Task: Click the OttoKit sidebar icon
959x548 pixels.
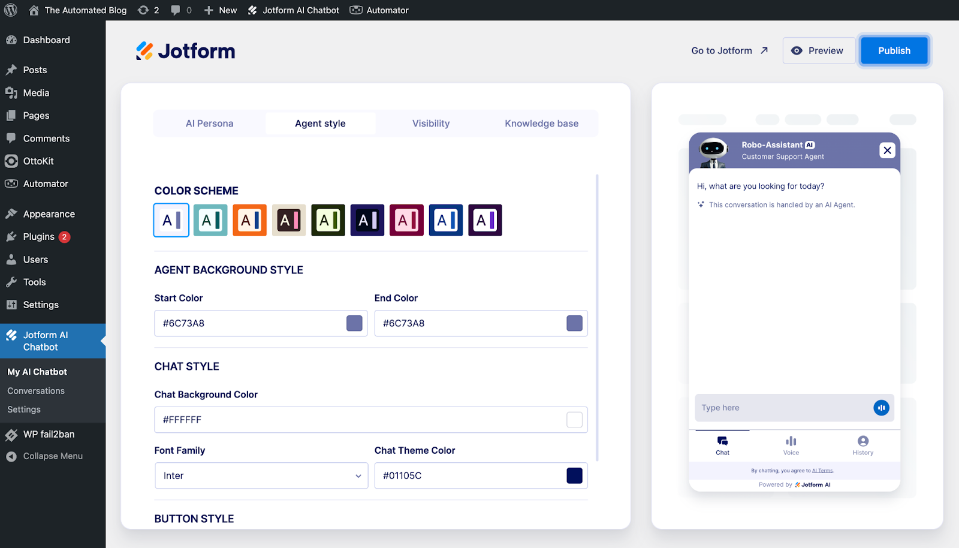Action: (x=12, y=161)
